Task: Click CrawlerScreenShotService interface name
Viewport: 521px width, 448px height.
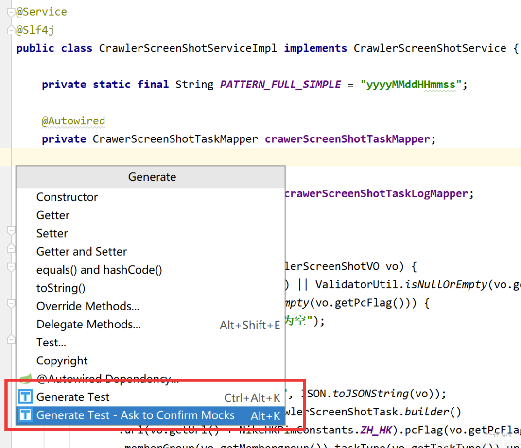Action: [430, 48]
